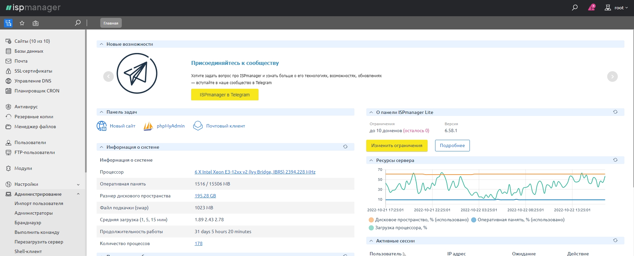The image size is (634, 256).
Task: Click the sidebar search magnifier icon
Action: [x=78, y=23]
